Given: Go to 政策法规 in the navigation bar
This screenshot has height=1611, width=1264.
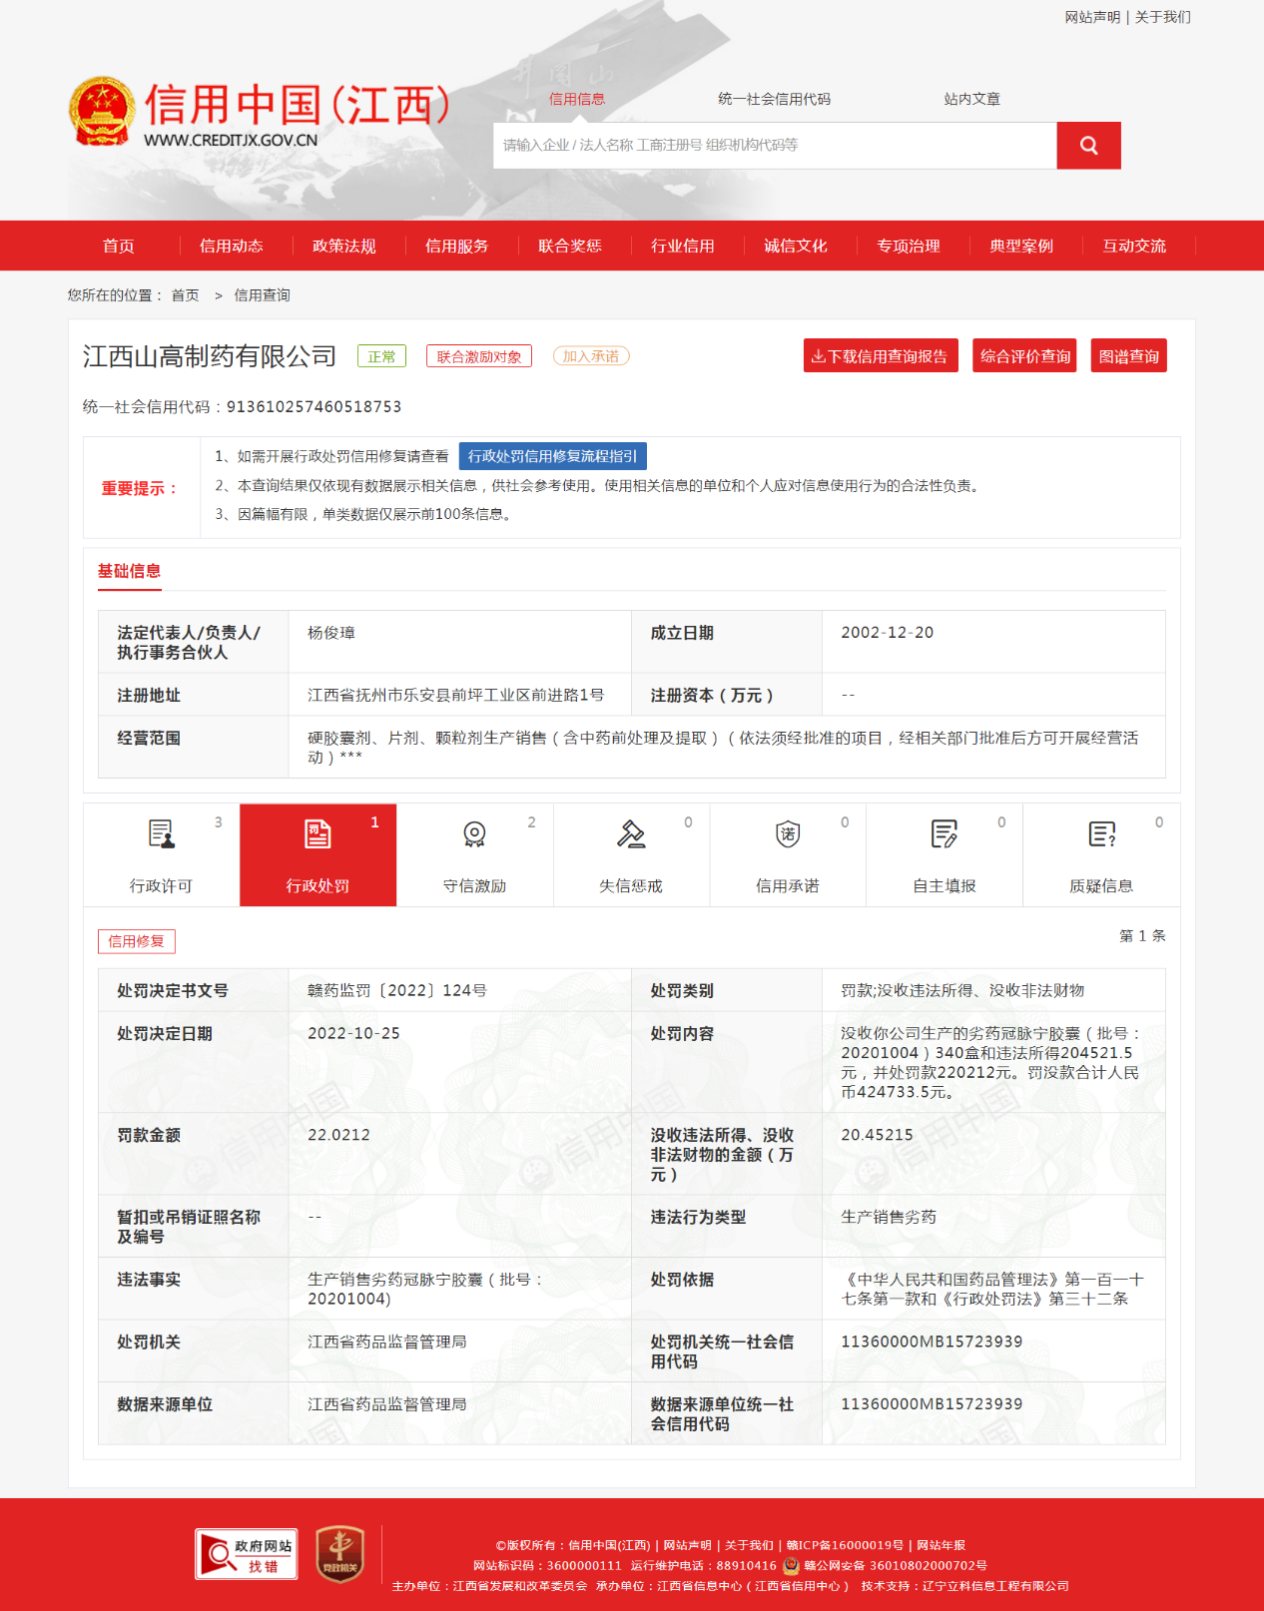Looking at the screenshot, I should 344,246.
